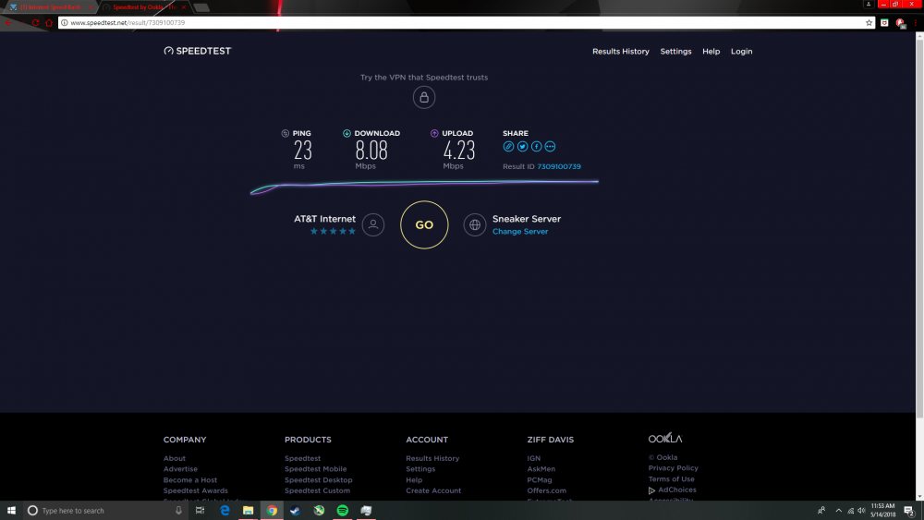This screenshot has height=520, width=924.
Task: Reload the current page
Action: (35, 22)
